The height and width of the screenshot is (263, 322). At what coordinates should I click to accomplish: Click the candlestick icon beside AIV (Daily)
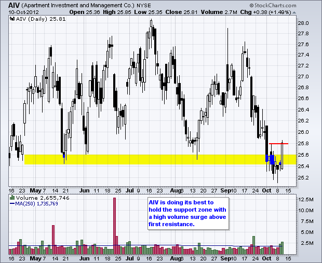(x=12, y=19)
